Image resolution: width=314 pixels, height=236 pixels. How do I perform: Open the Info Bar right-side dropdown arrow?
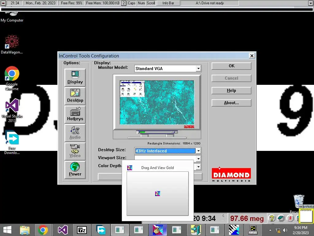311,3
